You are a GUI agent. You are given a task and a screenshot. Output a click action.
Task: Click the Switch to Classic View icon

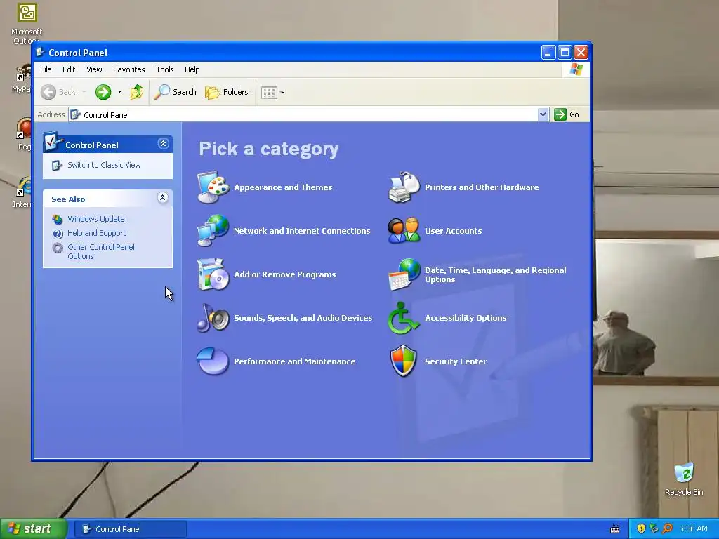(57, 166)
